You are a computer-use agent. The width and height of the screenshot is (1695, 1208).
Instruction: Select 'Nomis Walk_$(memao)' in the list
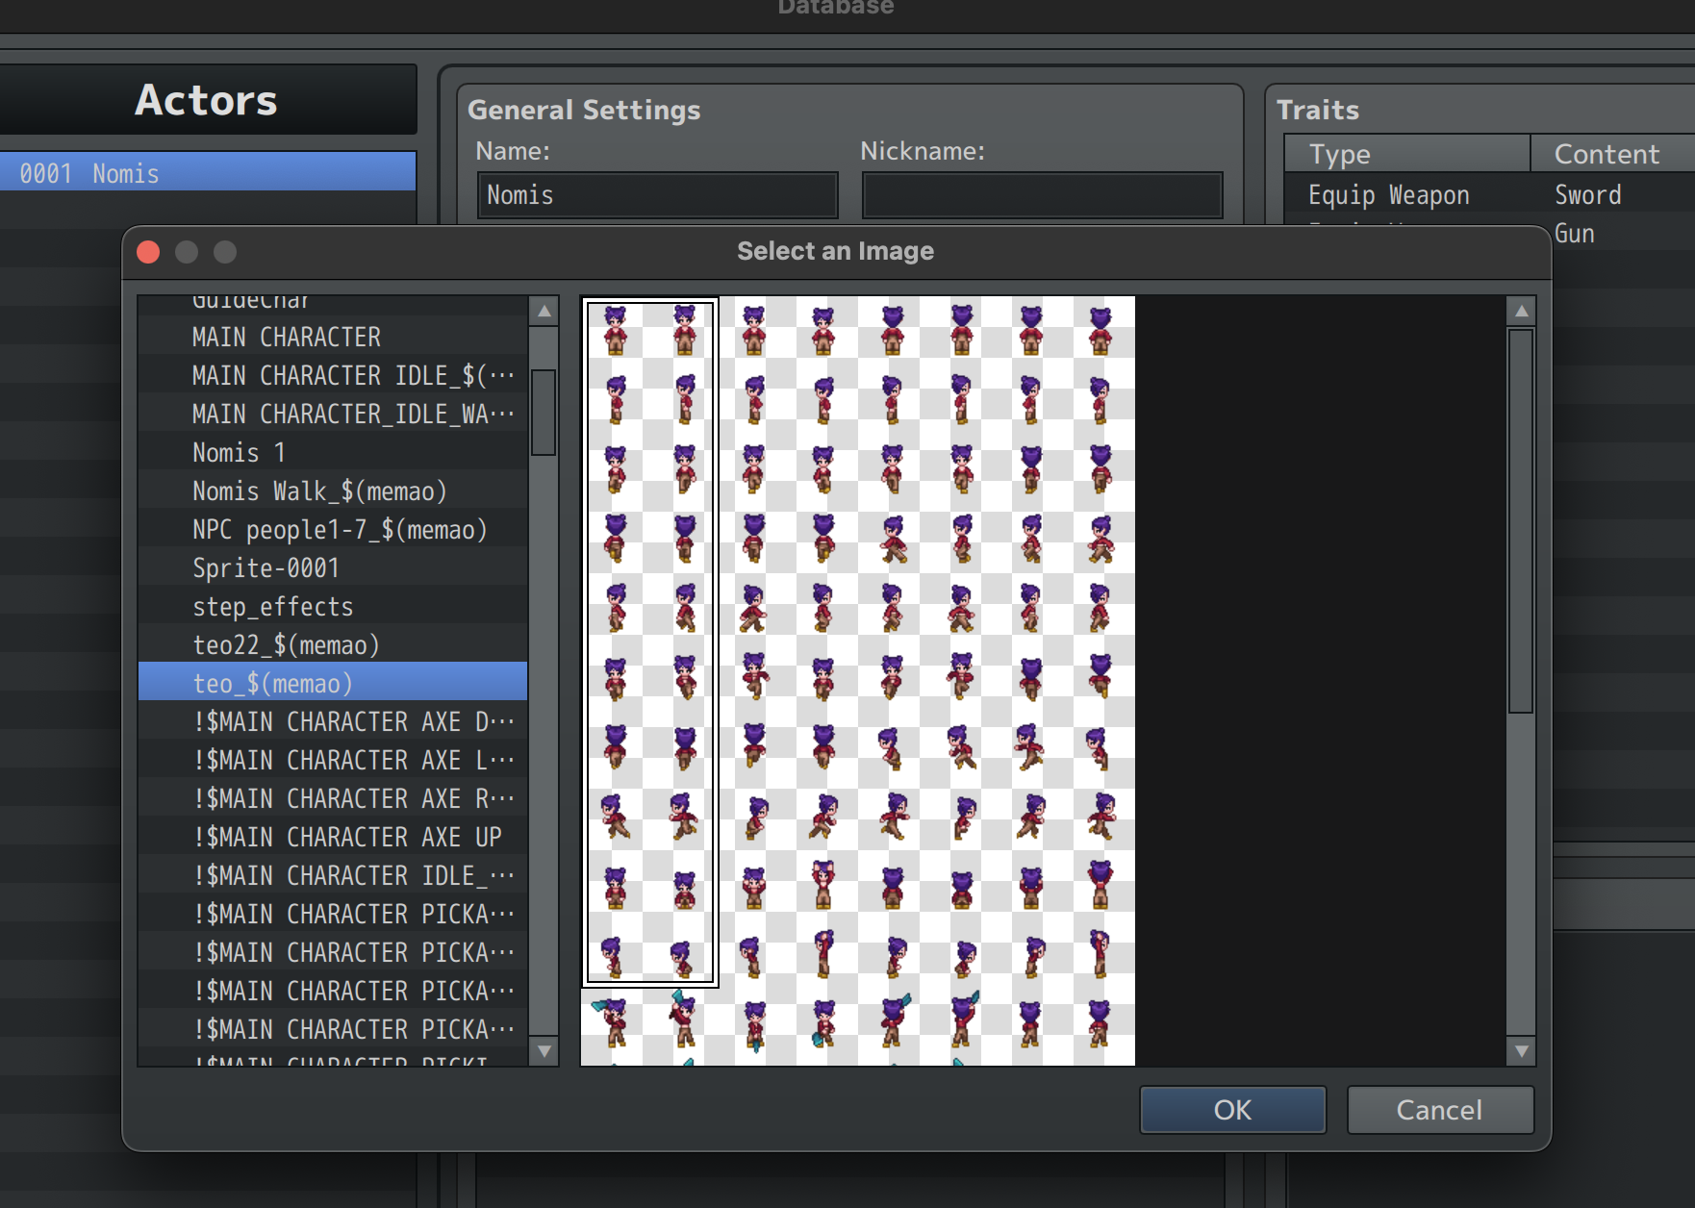click(x=333, y=491)
